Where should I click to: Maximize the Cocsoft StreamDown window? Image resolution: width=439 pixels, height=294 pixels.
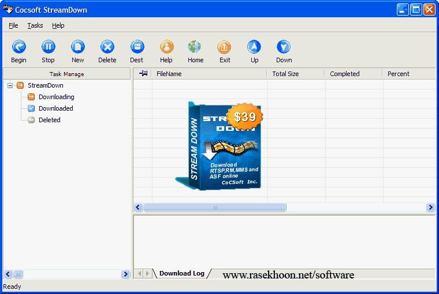point(416,10)
